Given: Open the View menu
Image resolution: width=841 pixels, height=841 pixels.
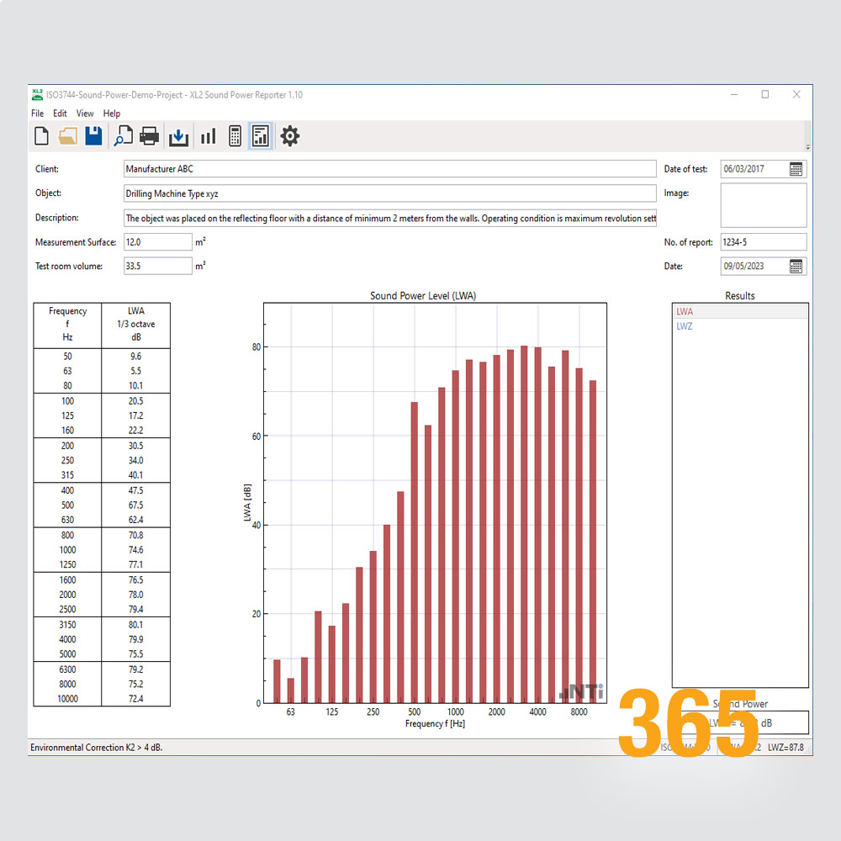Looking at the screenshot, I should (x=84, y=113).
